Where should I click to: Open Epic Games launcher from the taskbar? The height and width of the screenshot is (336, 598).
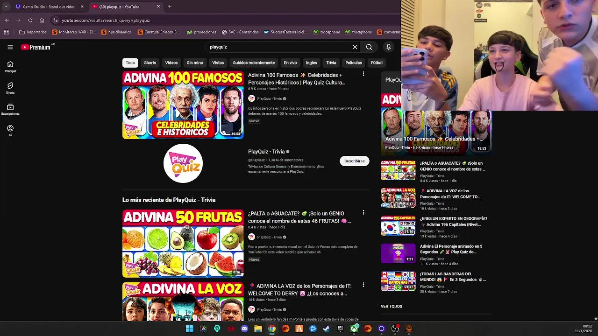[x=341, y=329]
